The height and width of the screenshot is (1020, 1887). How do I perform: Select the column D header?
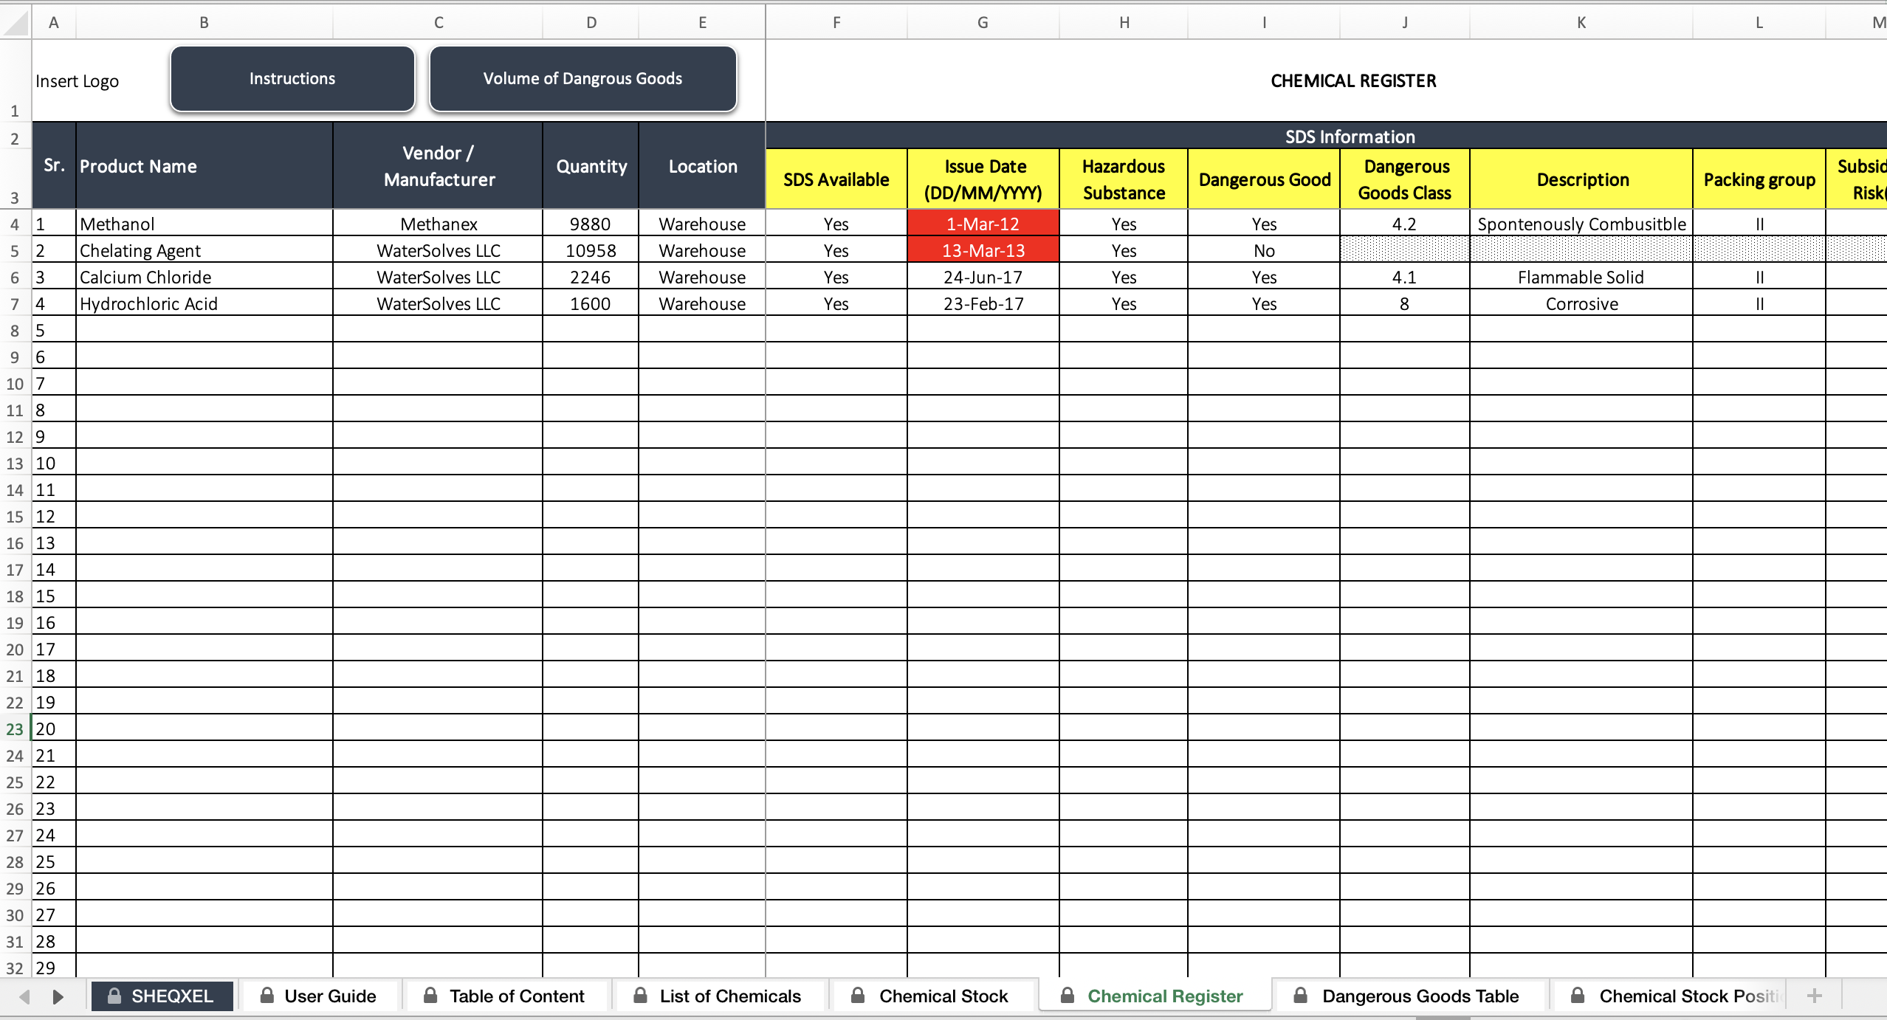point(591,22)
